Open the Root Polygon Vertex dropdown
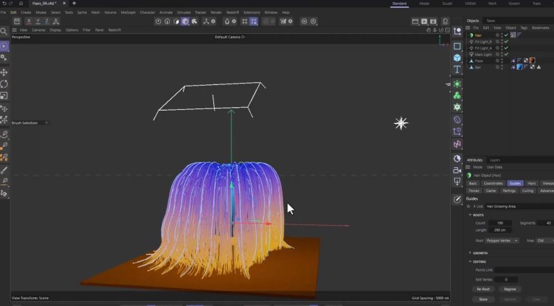554x306 pixels. 502,240
